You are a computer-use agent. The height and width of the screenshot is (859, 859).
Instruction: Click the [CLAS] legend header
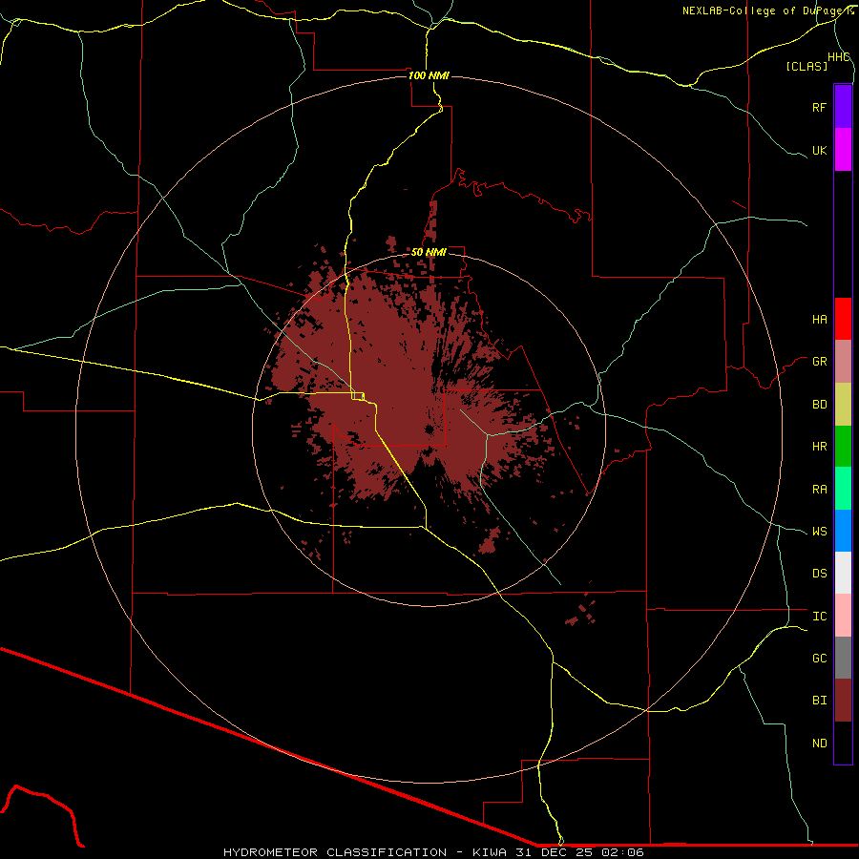[x=807, y=66]
